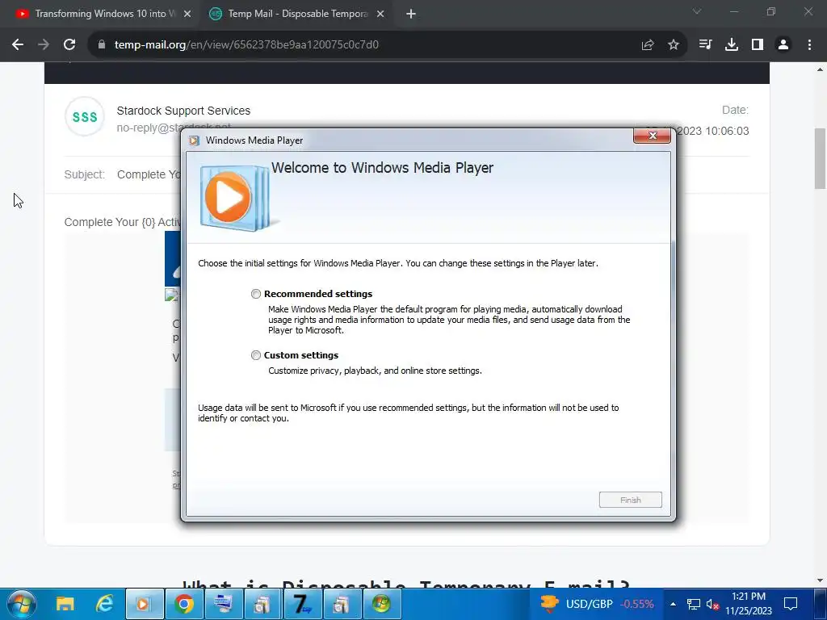Toggle Chrome side panel
This screenshot has height=620, width=827.
pyautogui.click(x=758, y=44)
